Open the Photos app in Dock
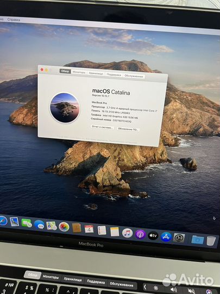Screen dimensions: 220x294 coord(64,227)
